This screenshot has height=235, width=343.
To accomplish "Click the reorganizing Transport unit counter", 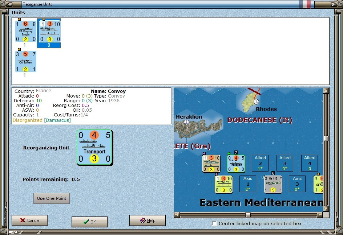I will 94,147.
